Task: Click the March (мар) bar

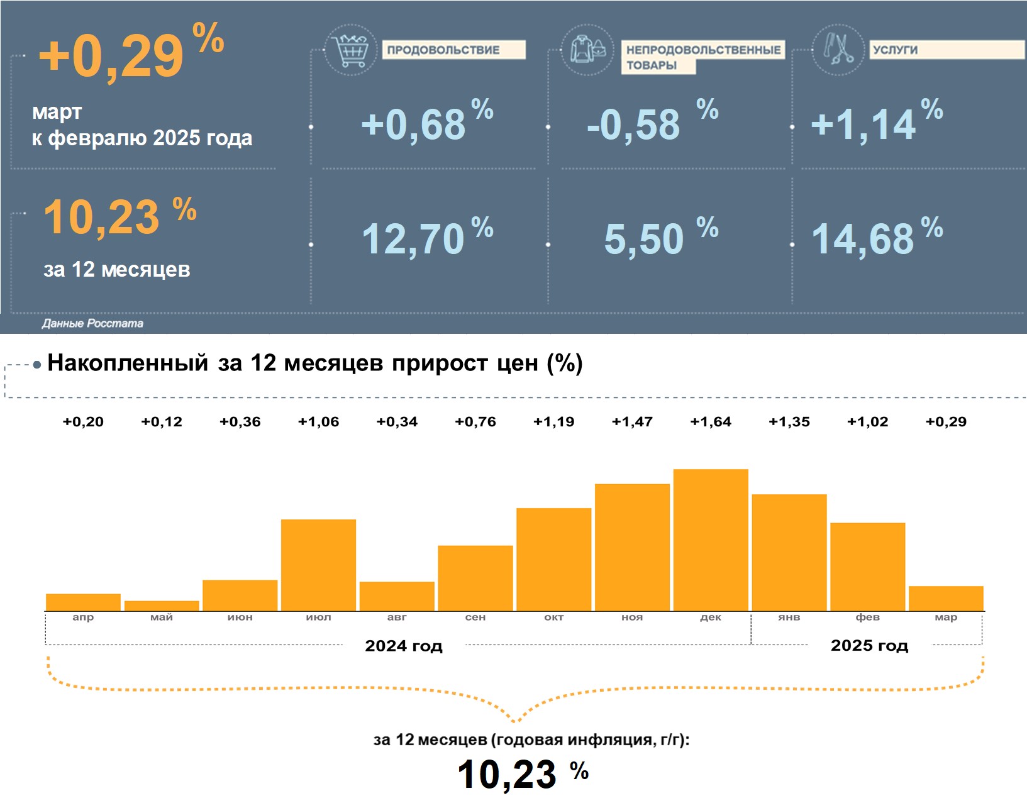Action: pyautogui.click(x=946, y=599)
